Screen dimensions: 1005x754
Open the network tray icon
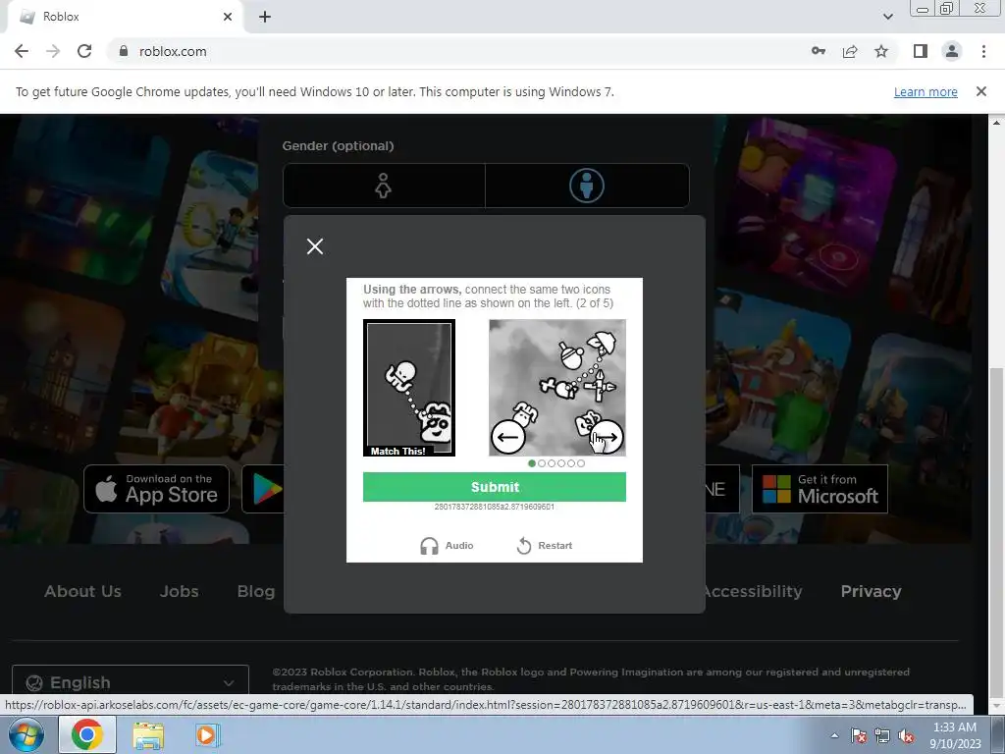tap(882, 735)
